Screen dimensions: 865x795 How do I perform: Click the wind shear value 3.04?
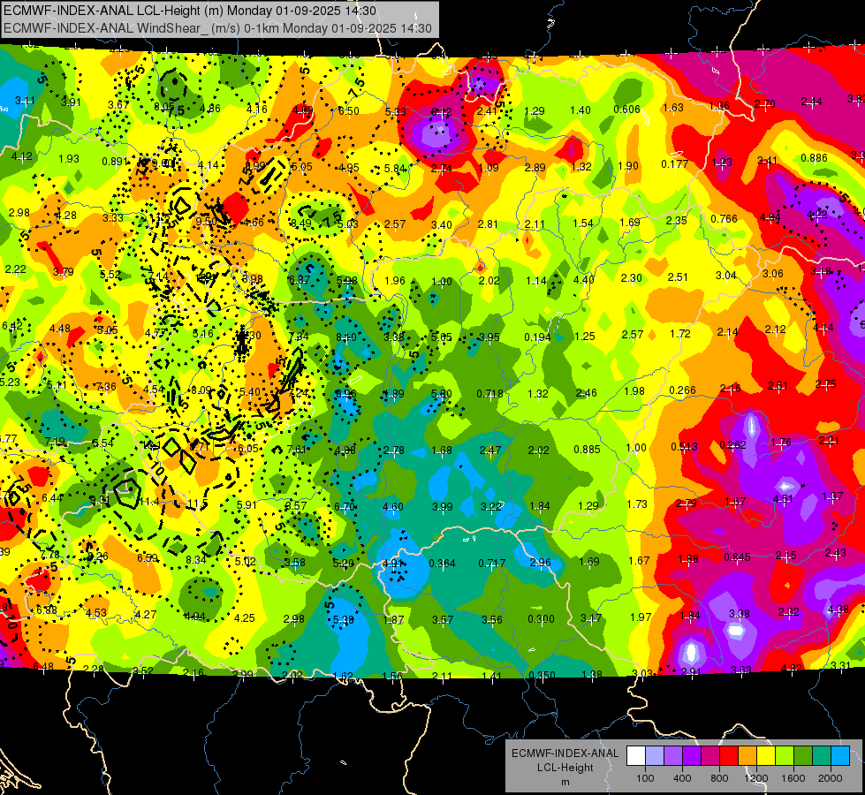point(726,276)
